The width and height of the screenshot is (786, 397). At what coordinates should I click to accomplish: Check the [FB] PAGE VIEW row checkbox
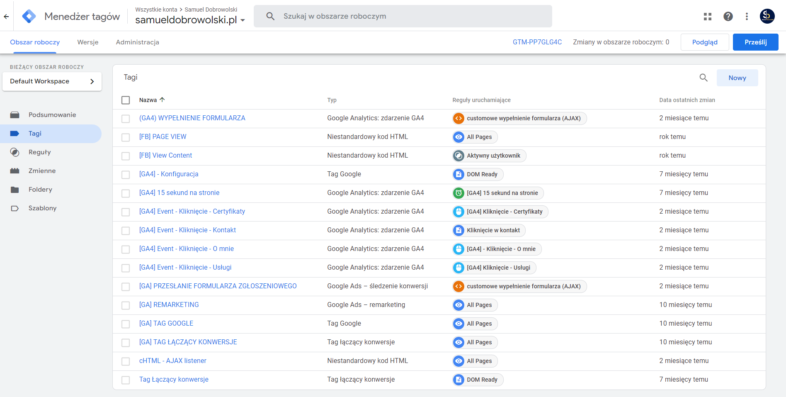tap(126, 137)
